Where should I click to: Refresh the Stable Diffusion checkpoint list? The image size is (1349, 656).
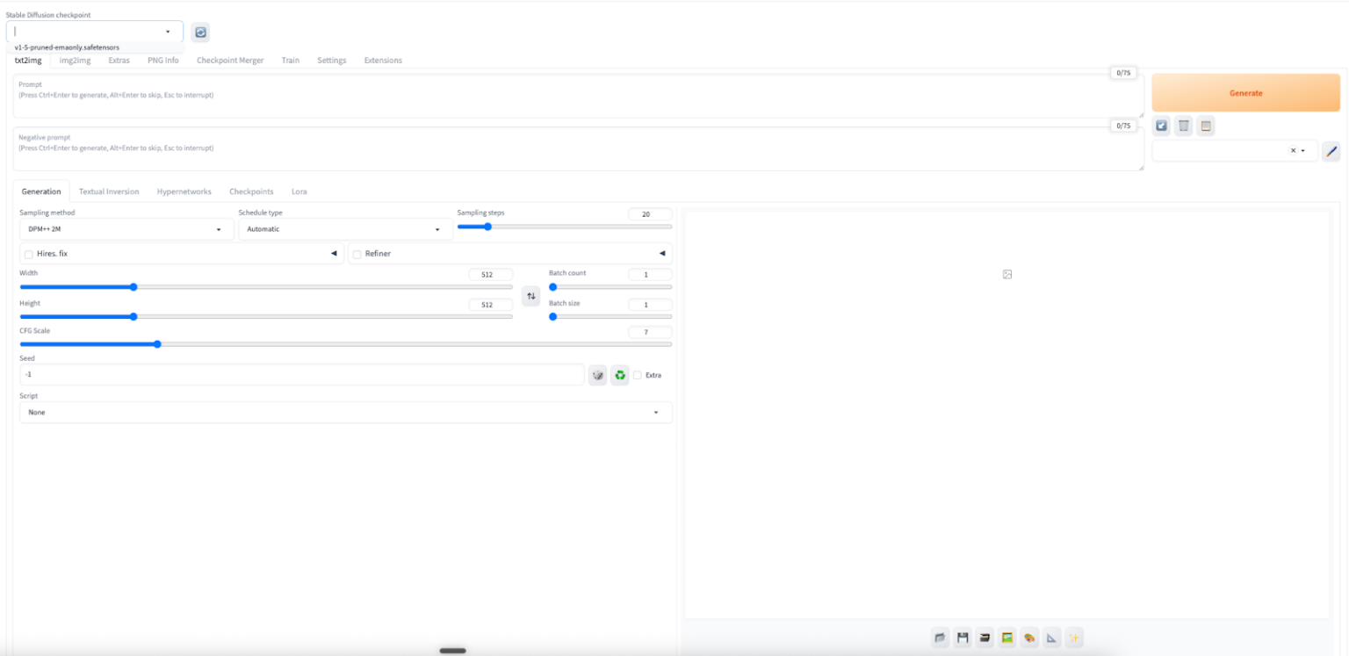(x=200, y=32)
